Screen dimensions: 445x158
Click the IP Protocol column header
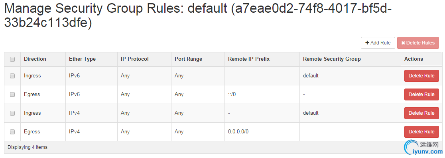click(134, 59)
